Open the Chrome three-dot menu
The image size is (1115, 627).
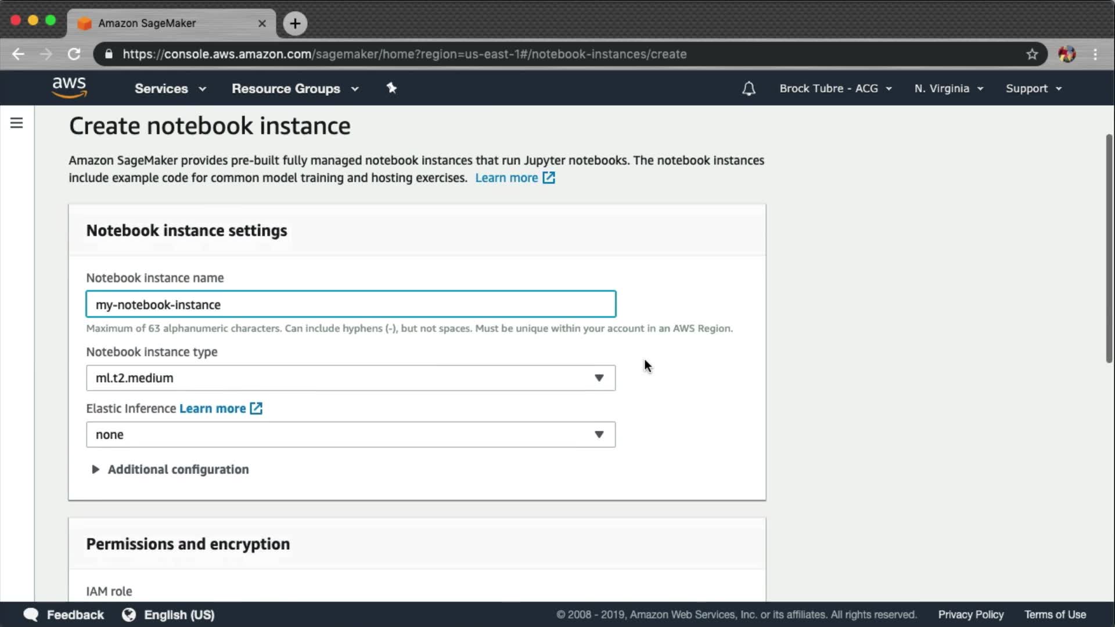tap(1095, 54)
